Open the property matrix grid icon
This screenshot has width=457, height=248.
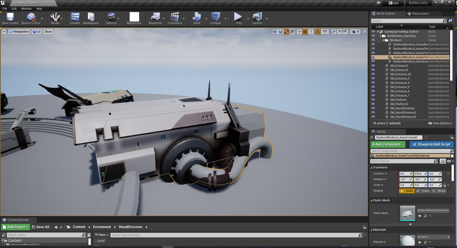[443, 161]
